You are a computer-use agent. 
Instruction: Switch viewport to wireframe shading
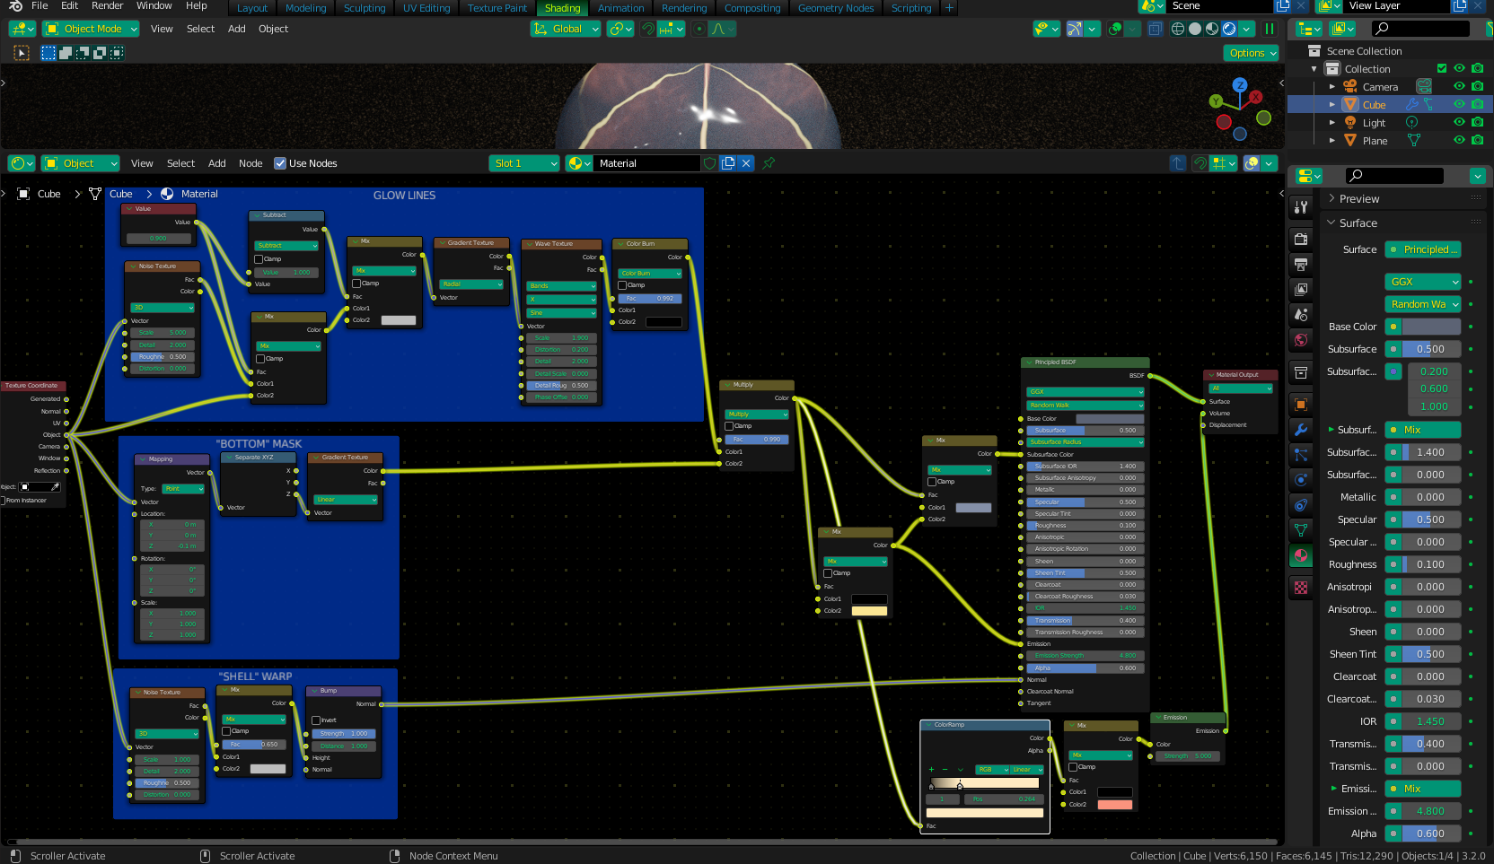coord(1178,29)
